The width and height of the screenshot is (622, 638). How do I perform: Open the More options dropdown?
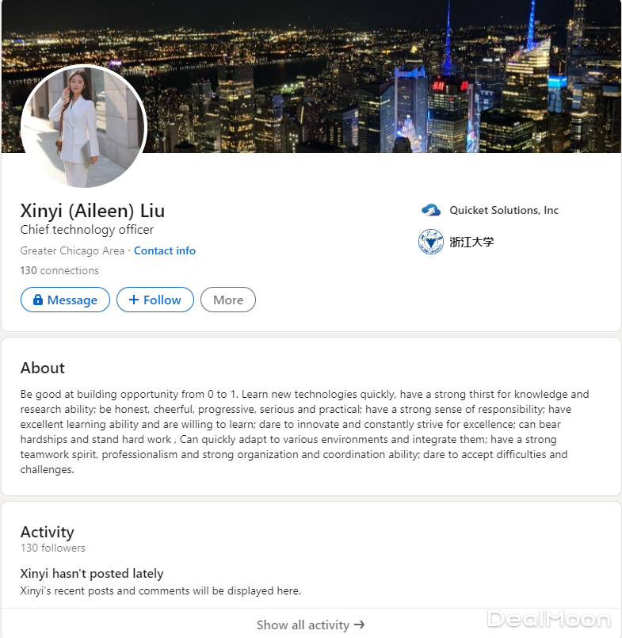tap(228, 300)
